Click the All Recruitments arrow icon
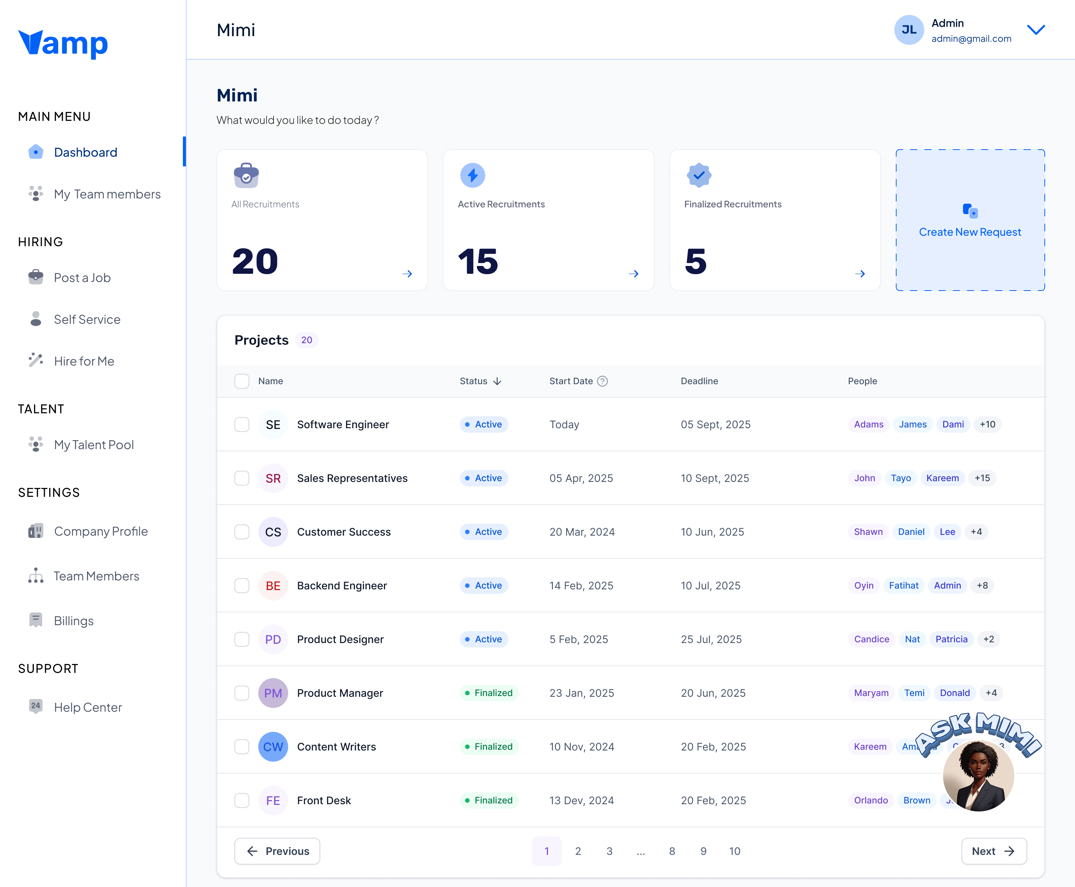 tap(407, 273)
